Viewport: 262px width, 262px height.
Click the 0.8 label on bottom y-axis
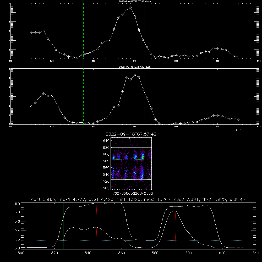[17, 212]
